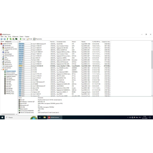Screen dimensions: 153x153
Task: Select the FP32 Ray-Trace test icon
Action: (5, 92)
